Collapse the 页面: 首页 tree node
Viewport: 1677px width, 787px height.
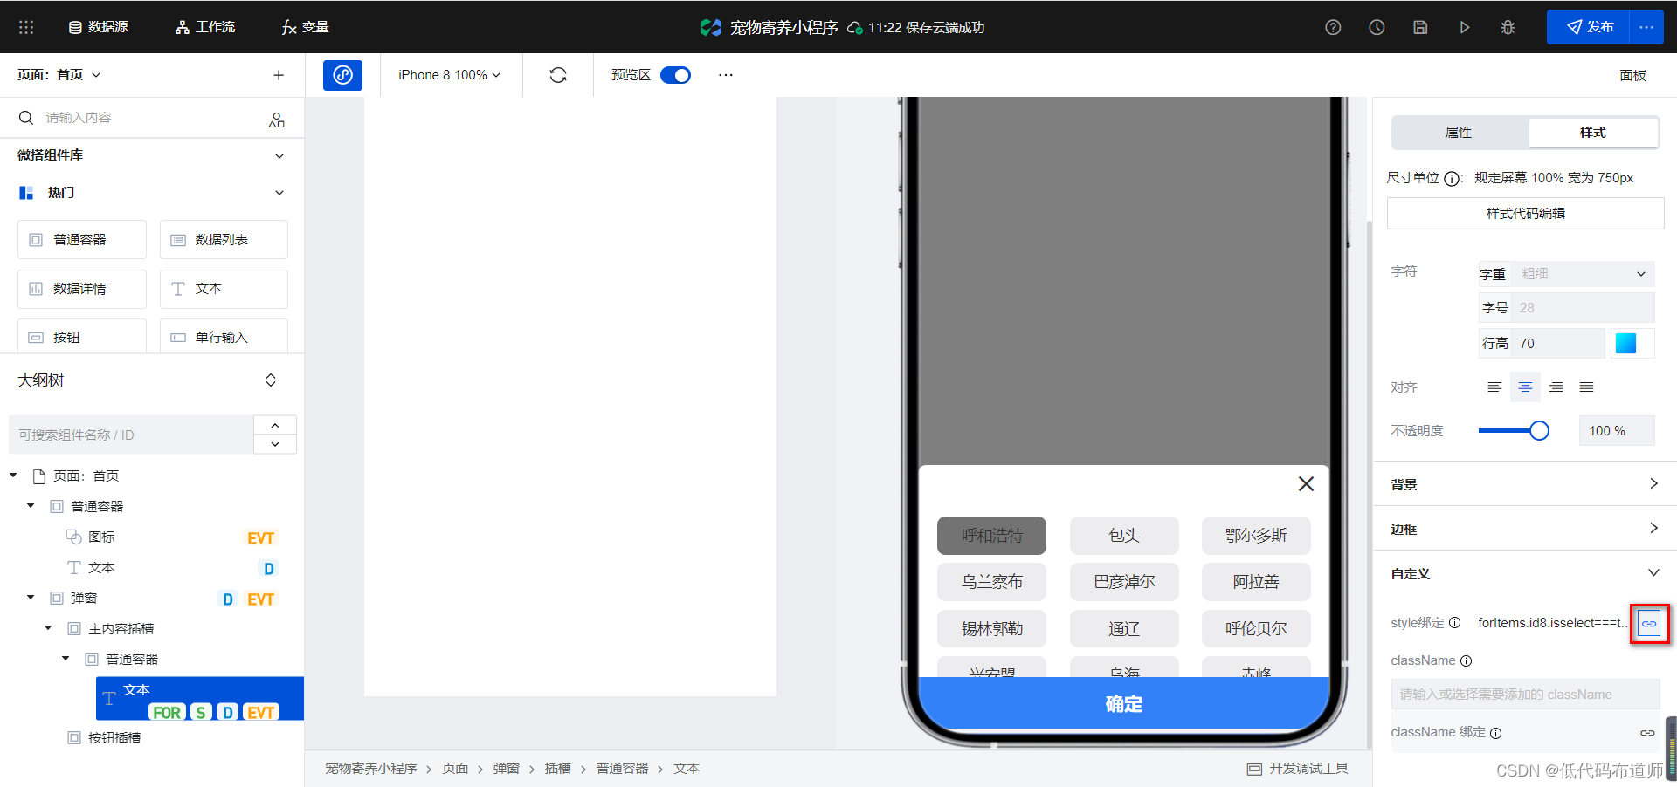point(13,476)
